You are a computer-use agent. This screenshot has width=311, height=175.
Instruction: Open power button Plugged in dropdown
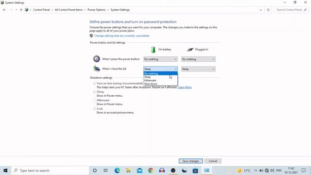[x=198, y=59]
